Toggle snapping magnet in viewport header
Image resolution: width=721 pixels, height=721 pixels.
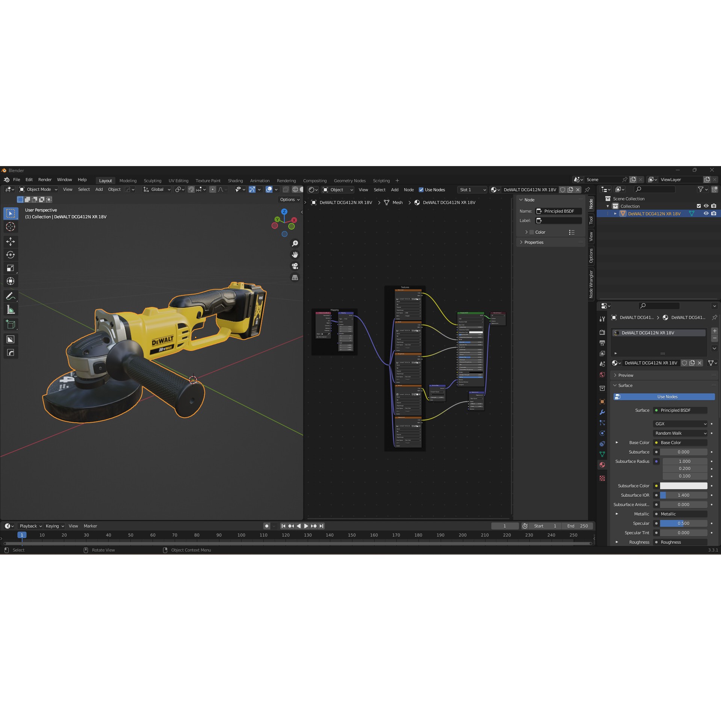tap(191, 189)
